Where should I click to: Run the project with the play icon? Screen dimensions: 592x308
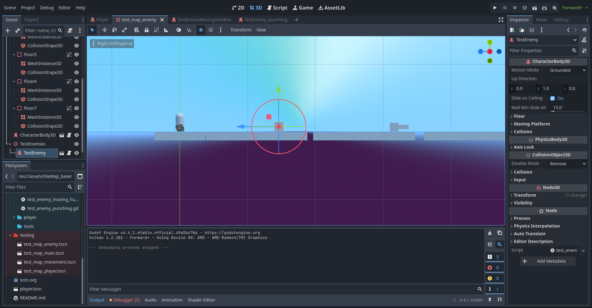pos(494,7)
